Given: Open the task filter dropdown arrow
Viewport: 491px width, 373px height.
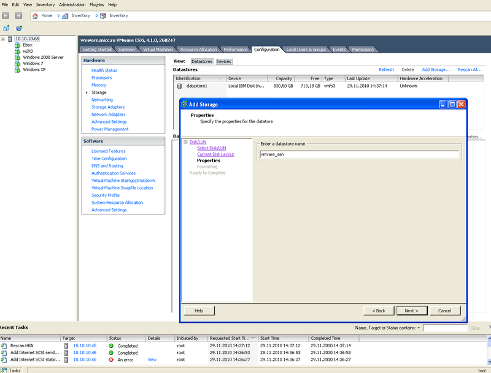Looking at the screenshot, I should pyautogui.click(x=419, y=328).
